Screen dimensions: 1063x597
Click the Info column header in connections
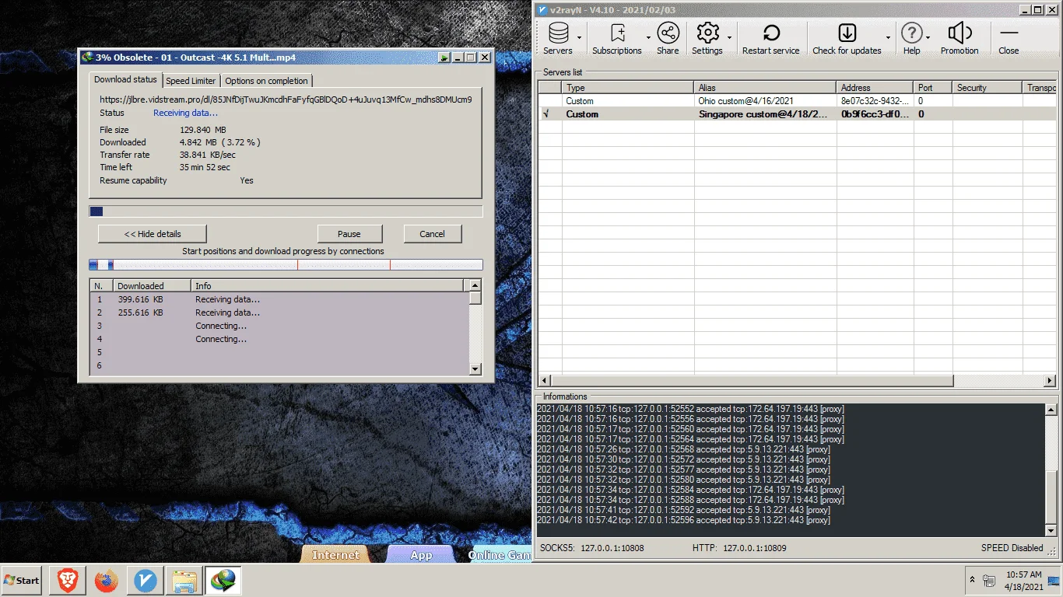pos(327,286)
